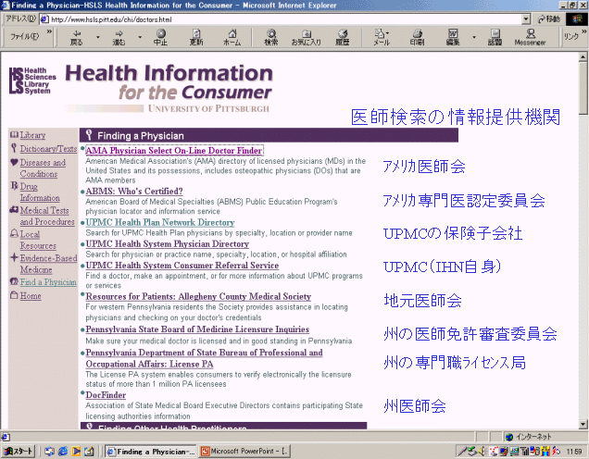Viewport: 589px width, 459px height.
Task: Expand the ファイル menu chevron
Action: click(x=46, y=37)
